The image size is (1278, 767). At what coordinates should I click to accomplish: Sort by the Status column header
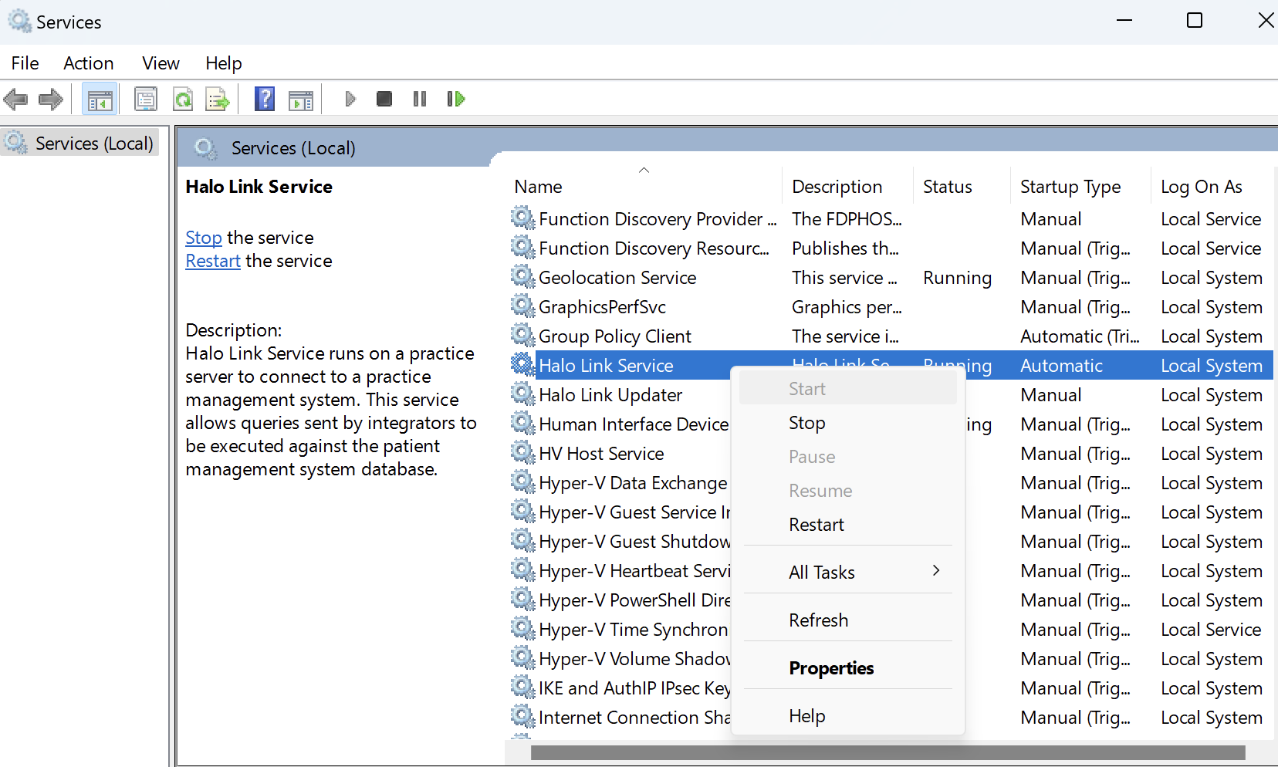coord(962,187)
